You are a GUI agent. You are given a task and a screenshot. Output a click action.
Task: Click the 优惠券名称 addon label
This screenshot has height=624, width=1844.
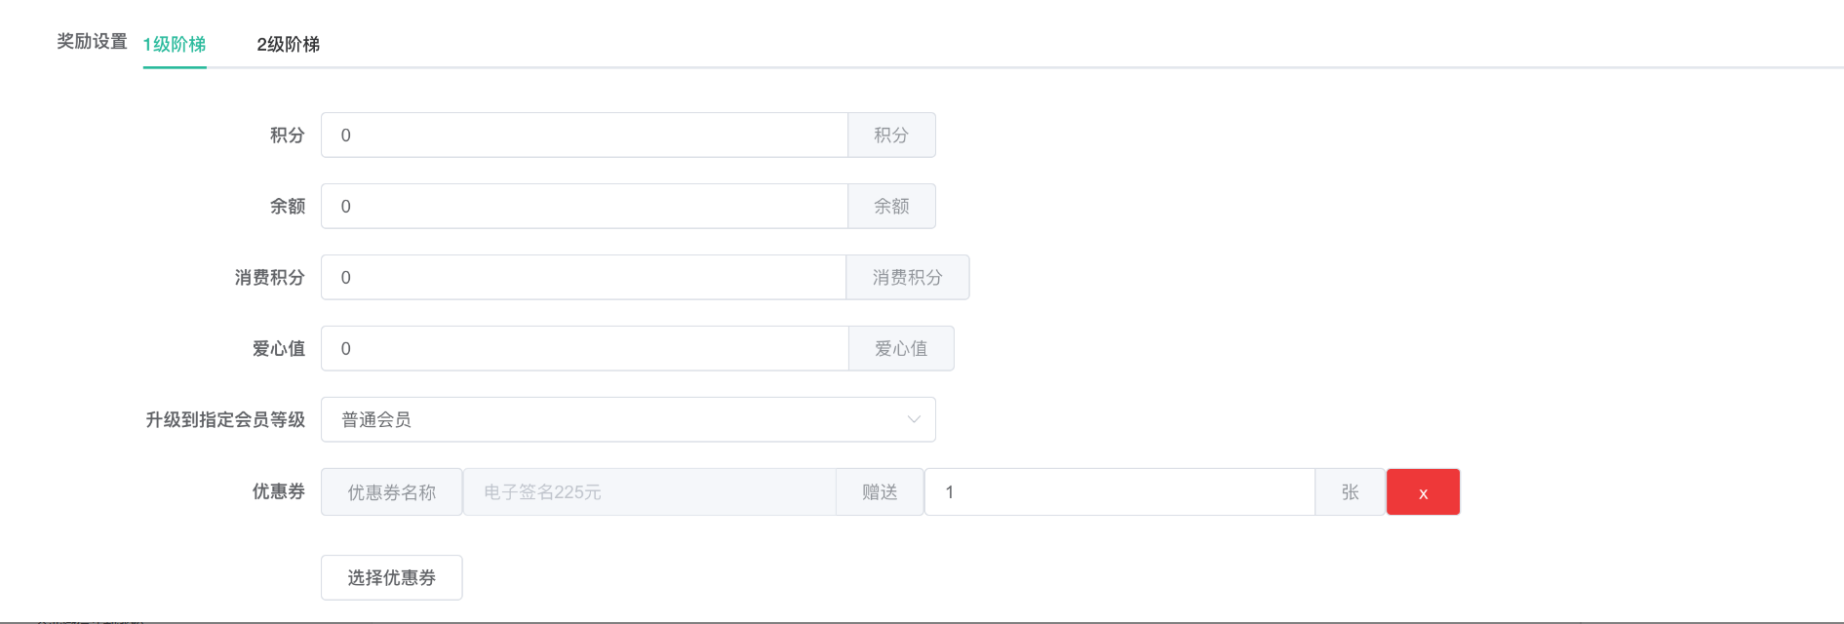pos(391,492)
